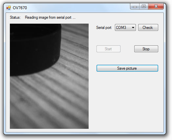The width and height of the screenshot is (172, 140).
Task: Click the Check button
Action: [148, 28]
